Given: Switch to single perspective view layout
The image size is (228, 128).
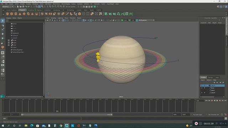Looking at the screenshot, I should pos(2,53).
